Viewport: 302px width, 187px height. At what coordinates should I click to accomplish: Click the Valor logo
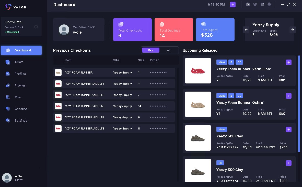[16, 7]
